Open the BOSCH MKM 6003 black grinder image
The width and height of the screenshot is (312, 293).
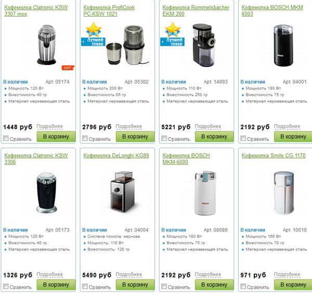283,46
